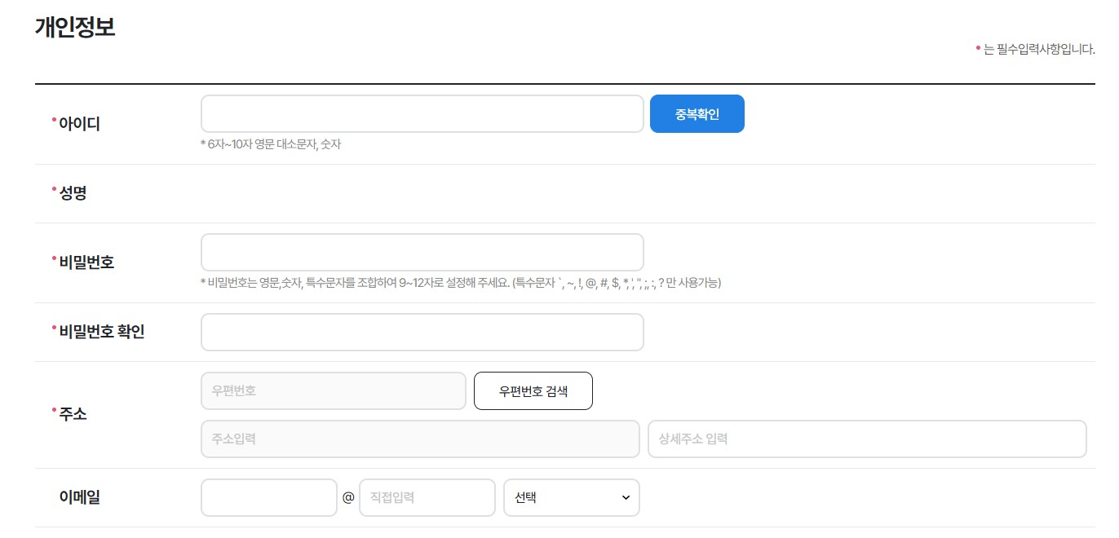Click the 비밀번호 password field

tap(422, 252)
